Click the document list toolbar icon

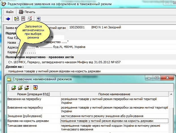(23, 18)
